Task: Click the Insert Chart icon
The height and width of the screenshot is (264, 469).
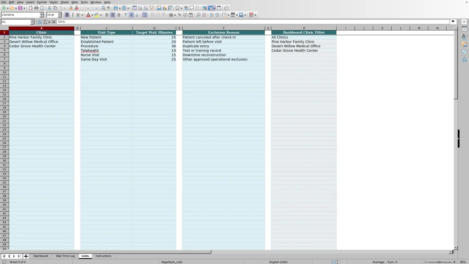Action: [x=165, y=8]
